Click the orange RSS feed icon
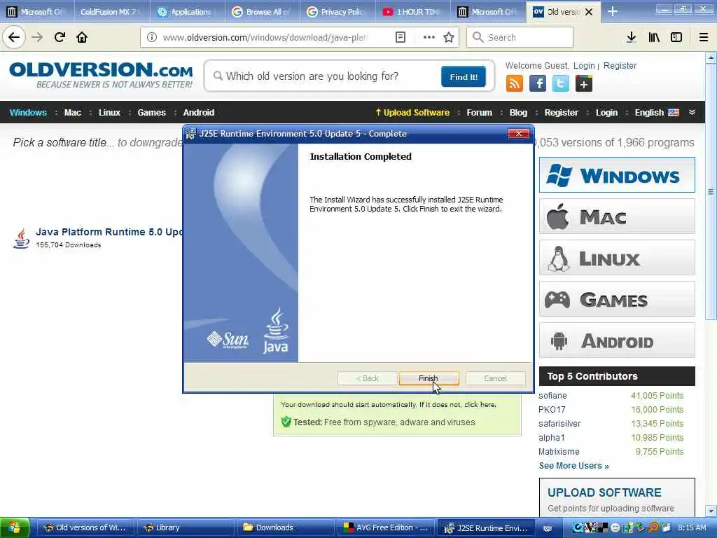This screenshot has height=538, width=717. pyautogui.click(x=515, y=84)
